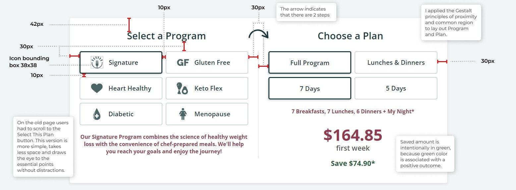Click the Heart Healthy heart icon
Screen dimensions: 516x190
[x=97, y=88]
